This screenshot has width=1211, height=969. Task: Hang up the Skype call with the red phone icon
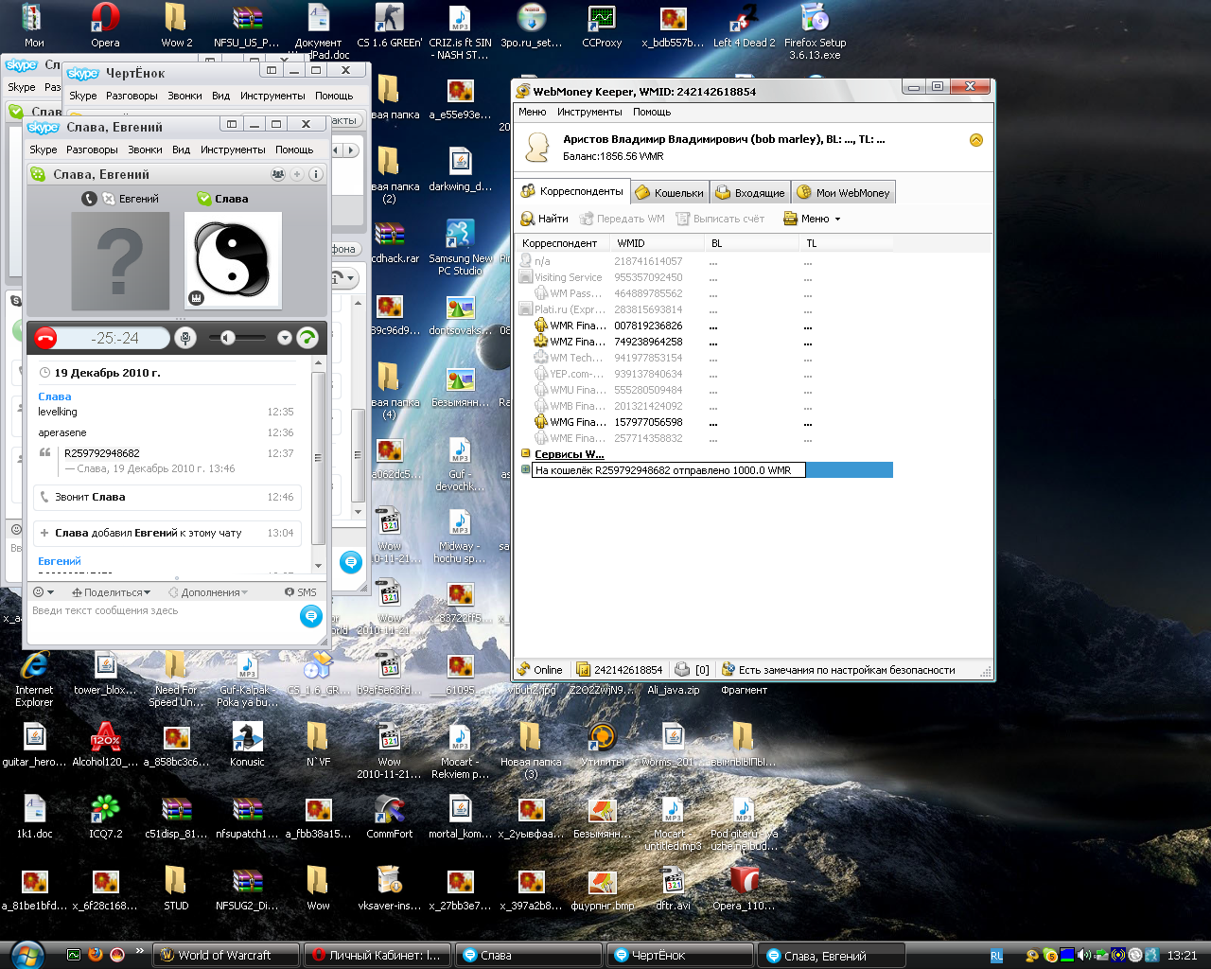(45, 338)
